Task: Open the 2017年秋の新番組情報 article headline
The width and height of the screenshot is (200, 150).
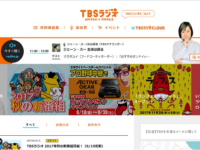Action: [65, 146]
